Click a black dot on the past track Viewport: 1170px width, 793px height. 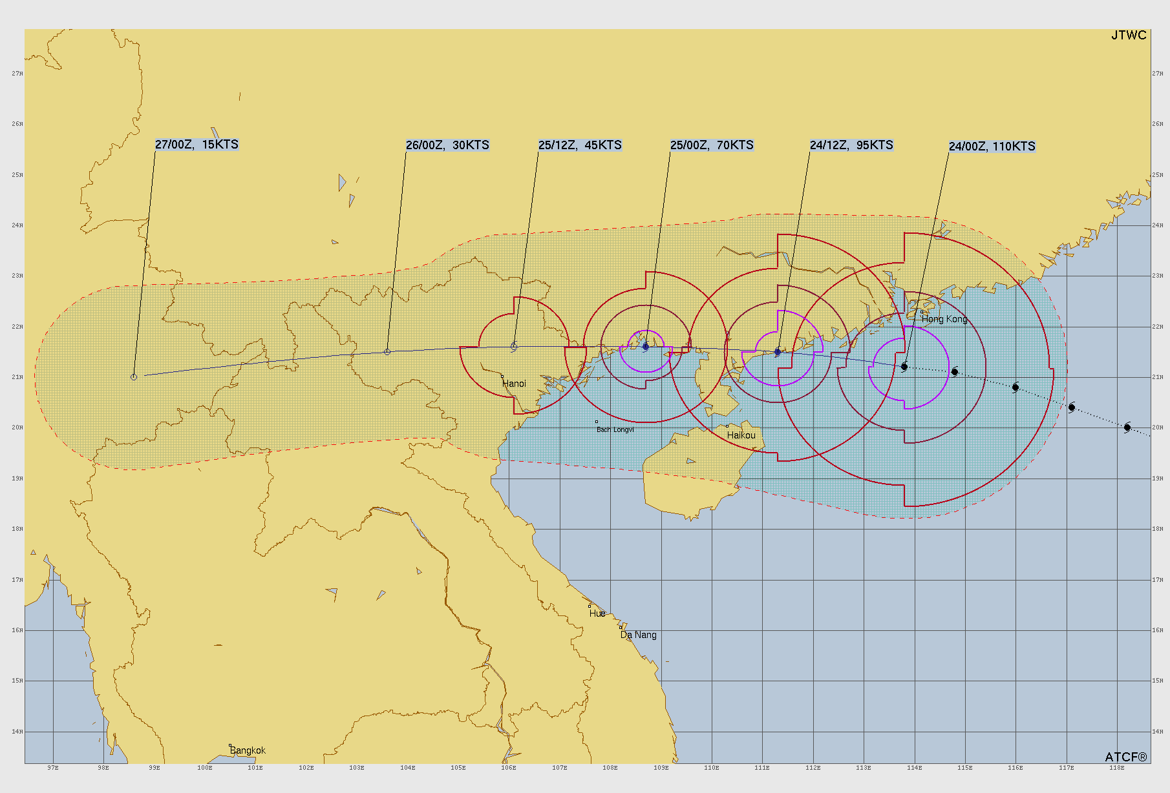(x=955, y=372)
